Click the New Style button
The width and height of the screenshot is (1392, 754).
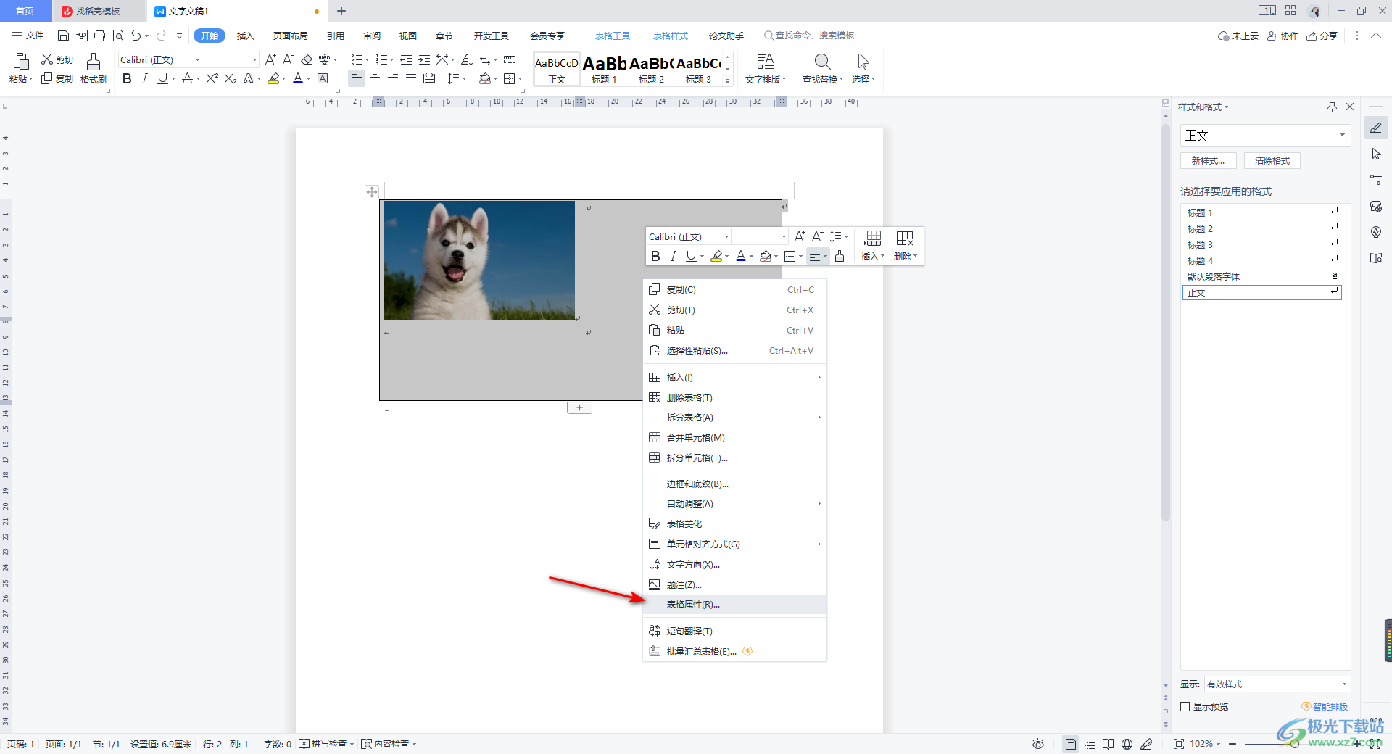pyautogui.click(x=1208, y=161)
